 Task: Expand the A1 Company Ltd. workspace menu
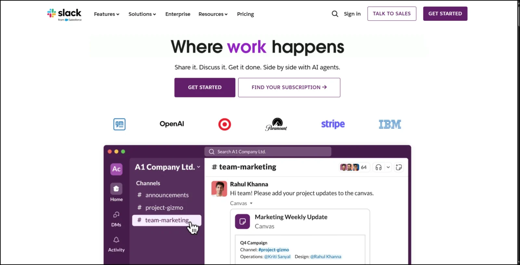click(199, 167)
